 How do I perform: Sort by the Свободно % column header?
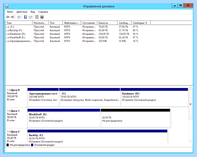141,23
